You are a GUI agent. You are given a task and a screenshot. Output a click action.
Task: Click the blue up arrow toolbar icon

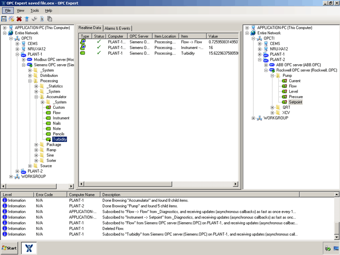pos(27,19)
